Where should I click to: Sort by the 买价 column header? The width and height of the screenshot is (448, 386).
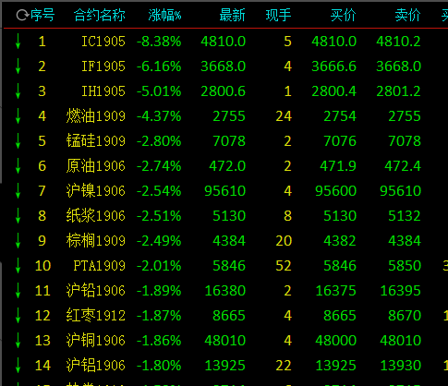point(344,15)
